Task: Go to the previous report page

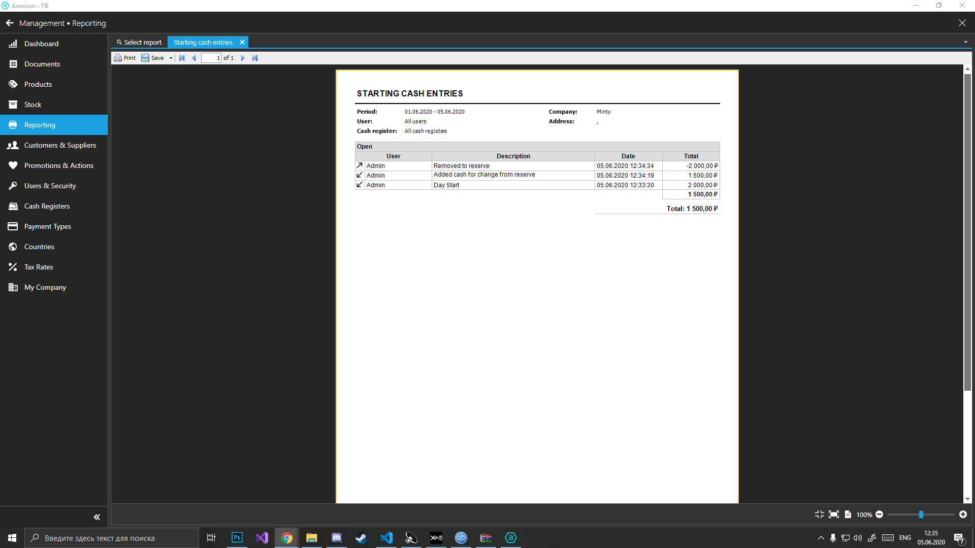Action: pyautogui.click(x=194, y=58)
